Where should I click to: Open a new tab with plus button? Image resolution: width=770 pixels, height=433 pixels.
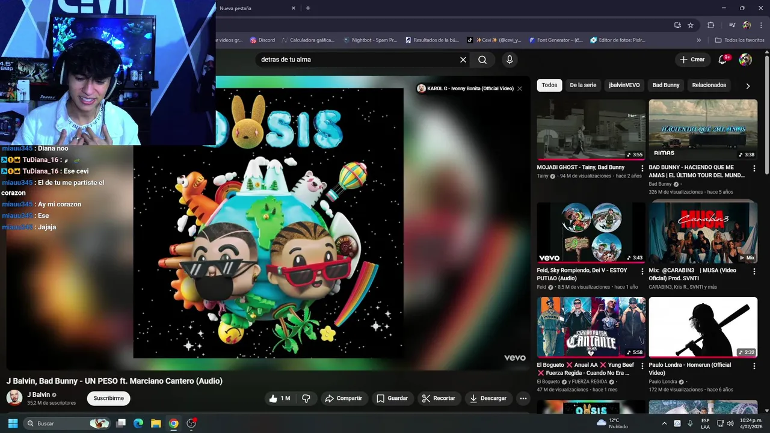coord(308,8)
